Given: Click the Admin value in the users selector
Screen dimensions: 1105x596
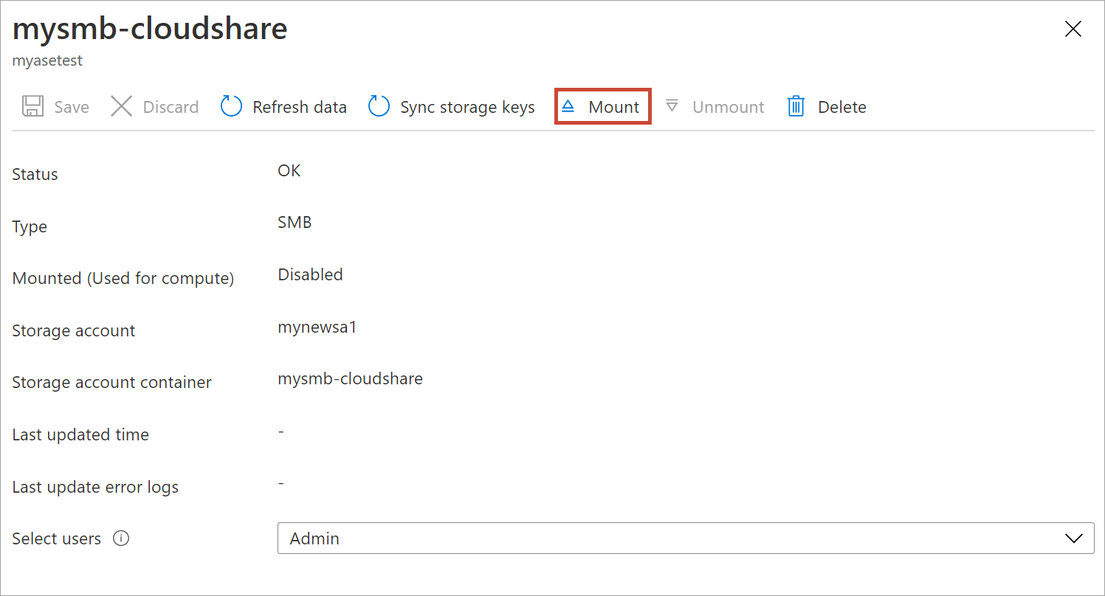Looking at the screenshot, I should point(315,538).
